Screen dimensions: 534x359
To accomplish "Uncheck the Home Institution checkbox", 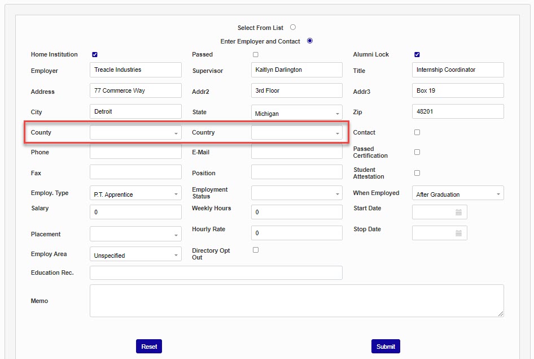I will (95, 55).
